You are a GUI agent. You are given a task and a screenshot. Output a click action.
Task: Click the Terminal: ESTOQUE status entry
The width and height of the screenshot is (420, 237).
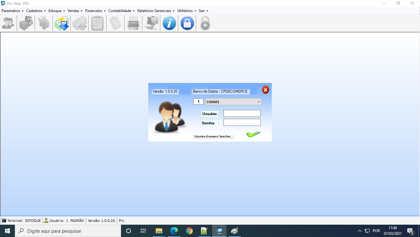pyautogui.click(x=21, y=221)
